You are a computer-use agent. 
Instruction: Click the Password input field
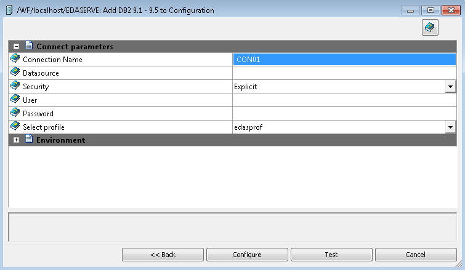coord(344,114)
